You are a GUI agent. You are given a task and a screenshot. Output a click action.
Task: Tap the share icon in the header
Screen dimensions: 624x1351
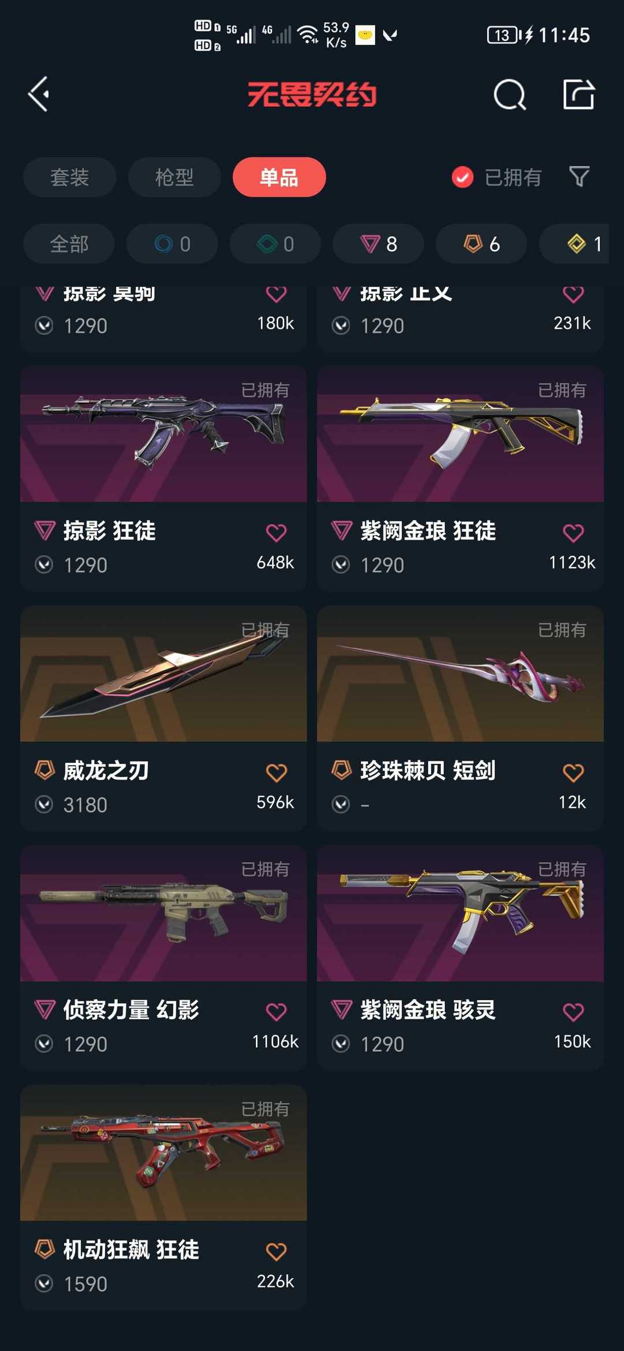pyautogui.click(x=578, y=94)
